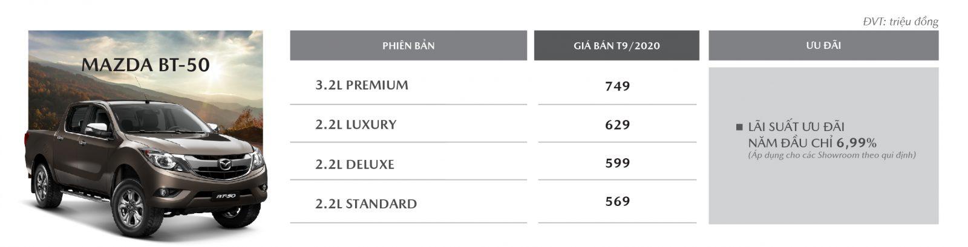The width and height of the screenshot is (968, 247).
Task: Click the truck's chrome side mirror
Action: click(x=97, y=129)
